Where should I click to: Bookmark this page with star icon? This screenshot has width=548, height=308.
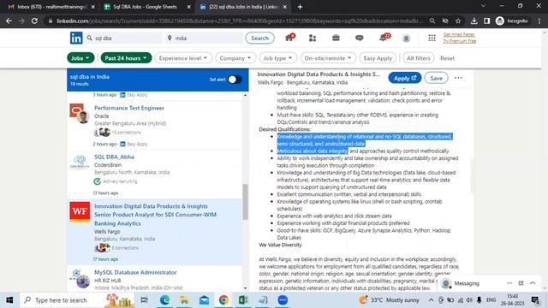point(458,21)
